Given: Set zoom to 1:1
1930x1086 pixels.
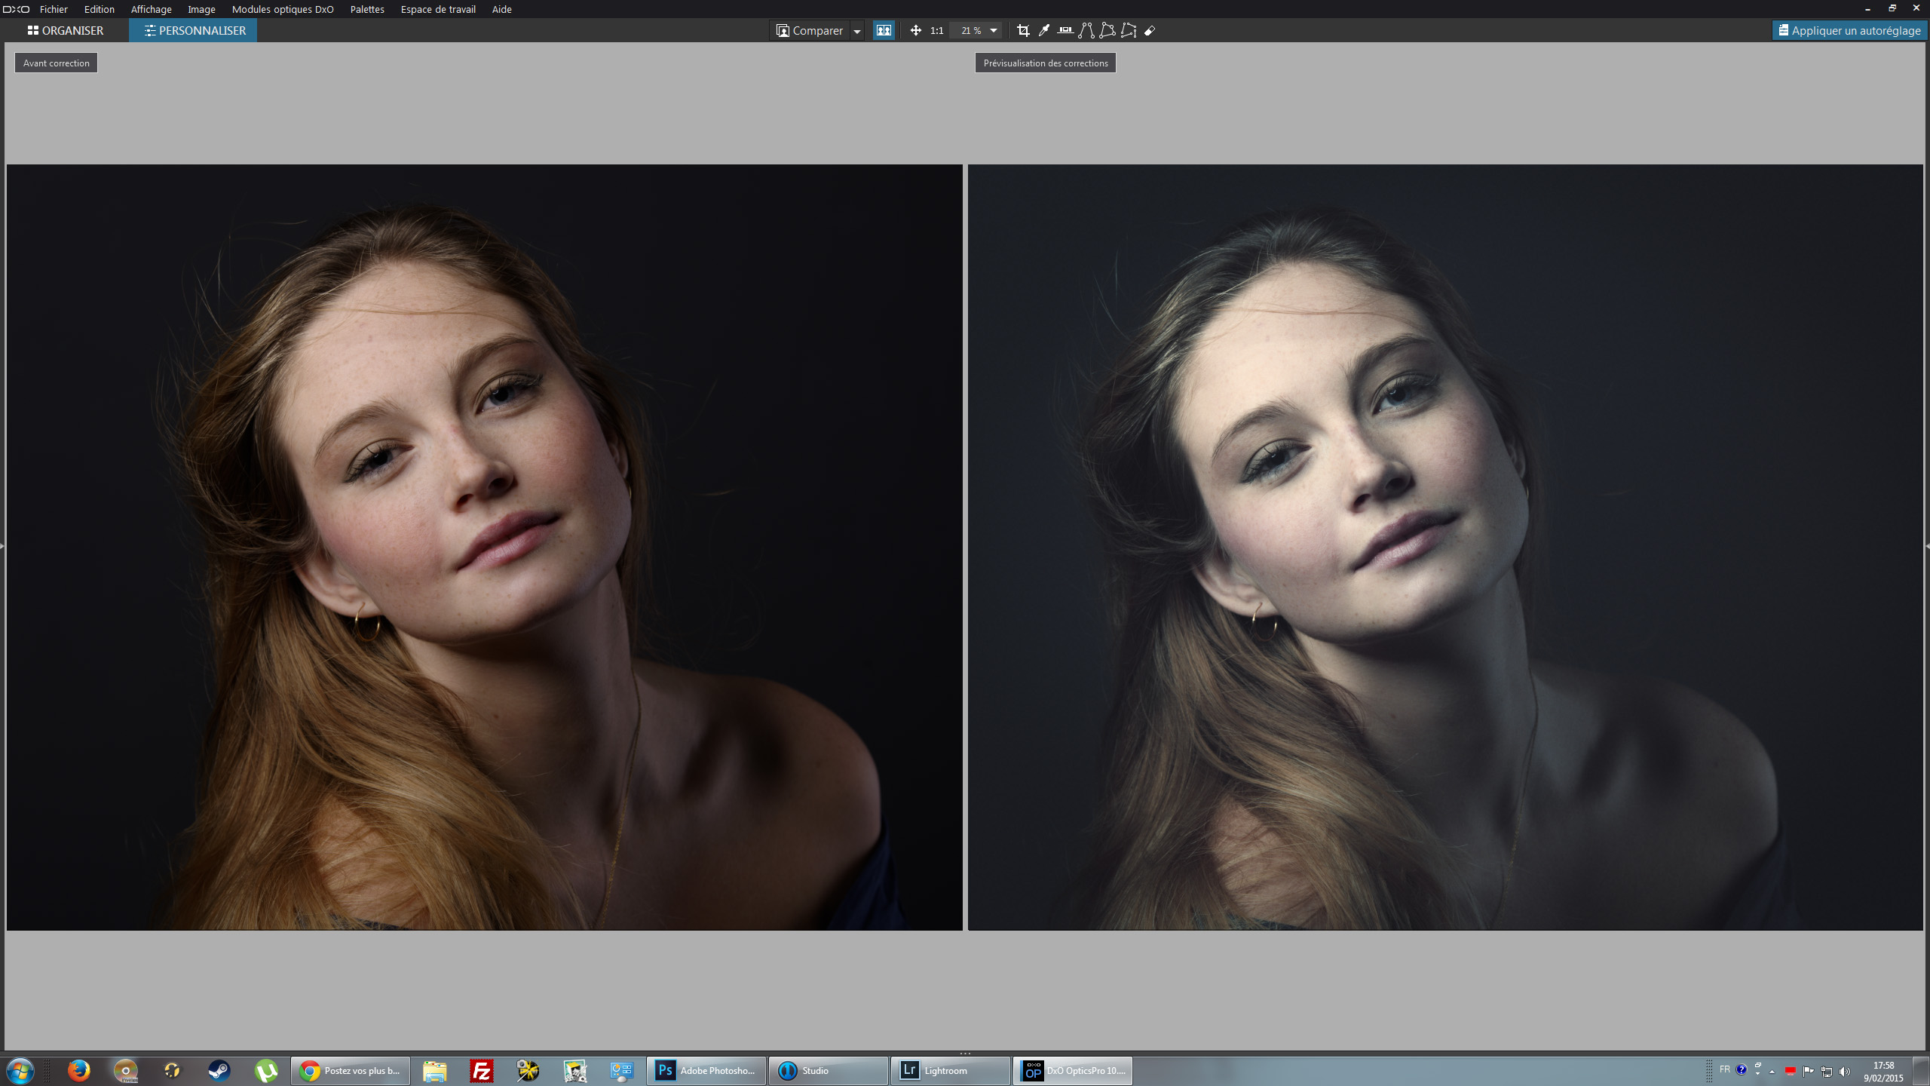Looking at the screenshot, I should pos(936,30).
